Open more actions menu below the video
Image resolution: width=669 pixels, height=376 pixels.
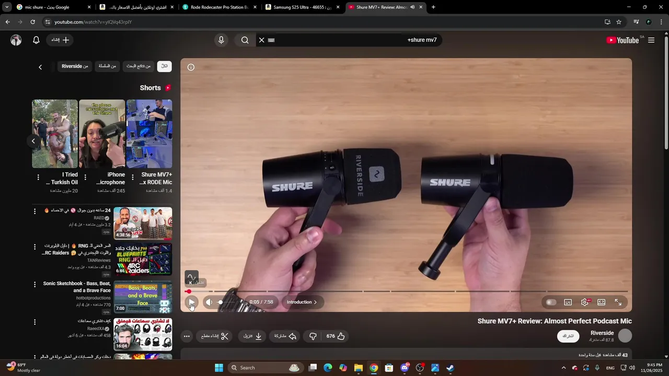(187, 336)
